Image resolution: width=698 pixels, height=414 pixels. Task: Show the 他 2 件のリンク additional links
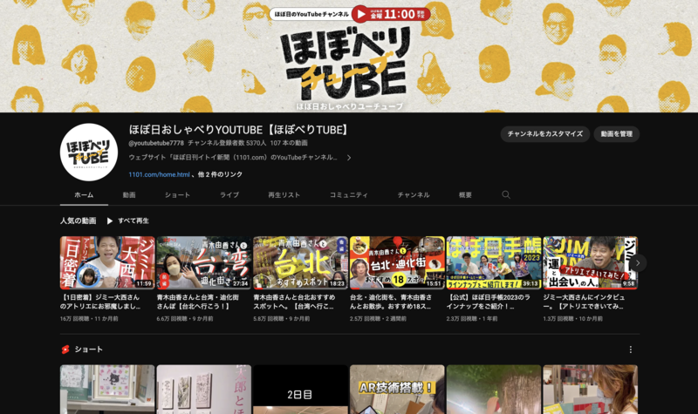coord(221,174)
